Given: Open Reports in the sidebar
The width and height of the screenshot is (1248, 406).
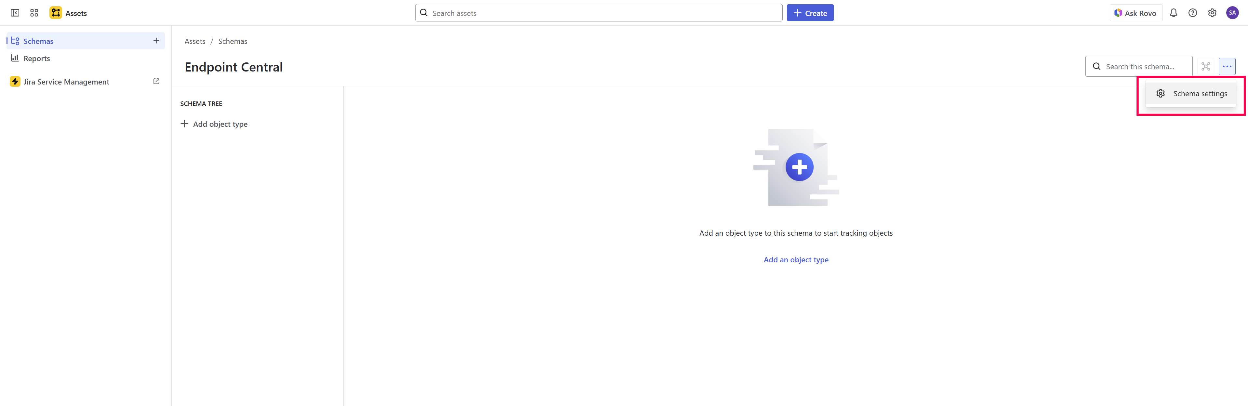Looking at the screenshot, I should 36,59.
